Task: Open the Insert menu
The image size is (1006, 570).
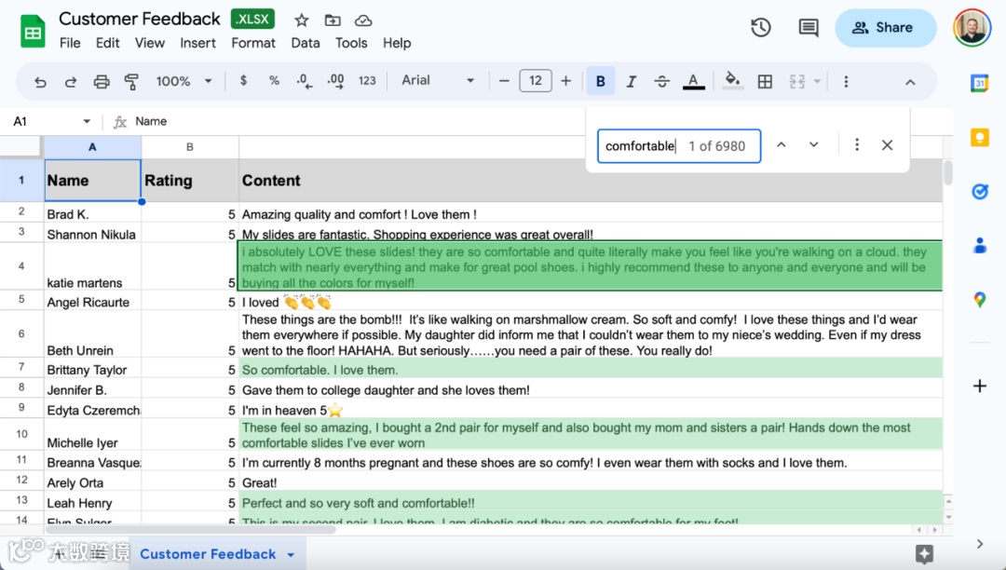Action: tap(197, 43)
